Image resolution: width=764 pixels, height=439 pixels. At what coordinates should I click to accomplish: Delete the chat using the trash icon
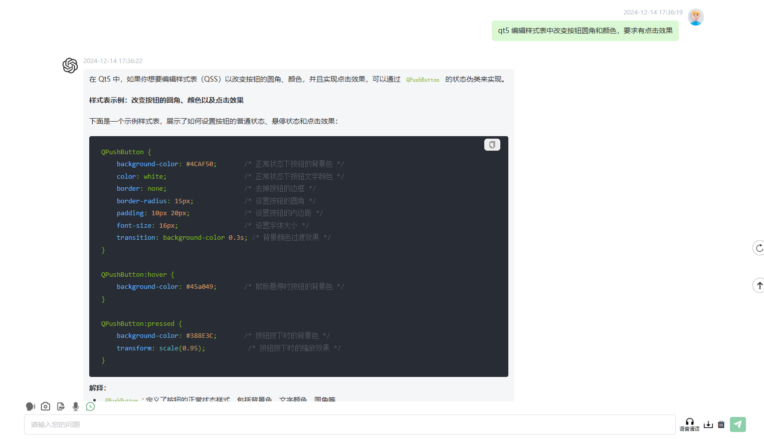[x=721, y=424]
